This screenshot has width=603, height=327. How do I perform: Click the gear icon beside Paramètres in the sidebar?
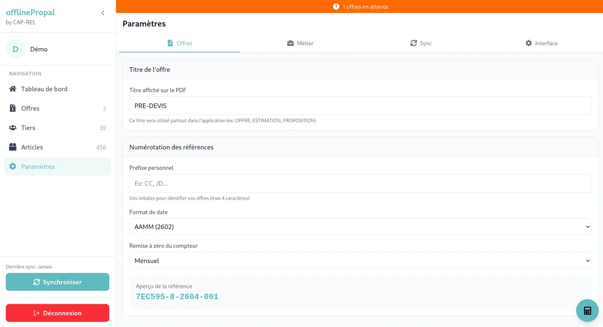tap(13, 167)
